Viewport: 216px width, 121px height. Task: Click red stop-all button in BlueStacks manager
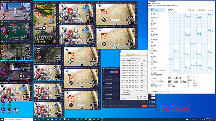(144, 106)
